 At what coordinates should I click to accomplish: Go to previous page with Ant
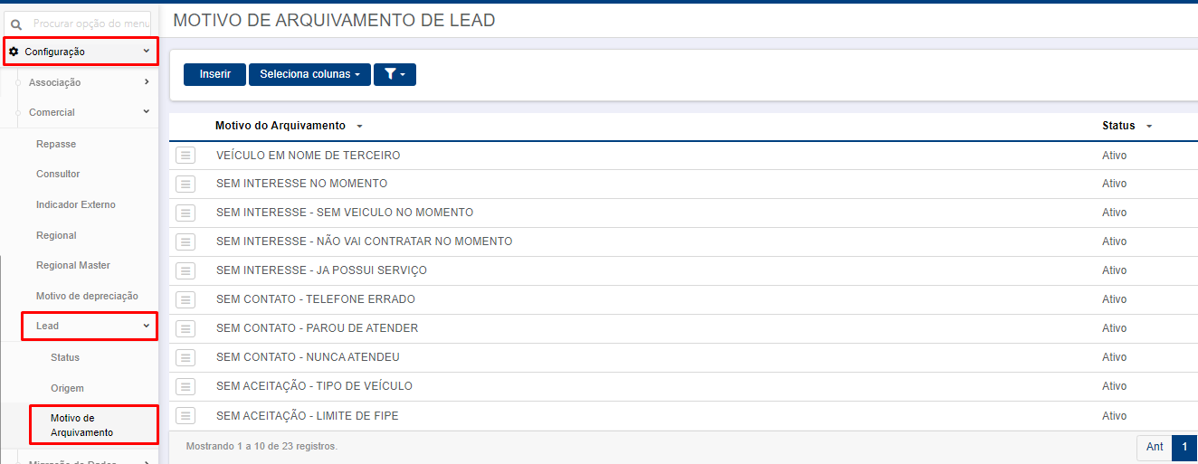pos(1155,447)
